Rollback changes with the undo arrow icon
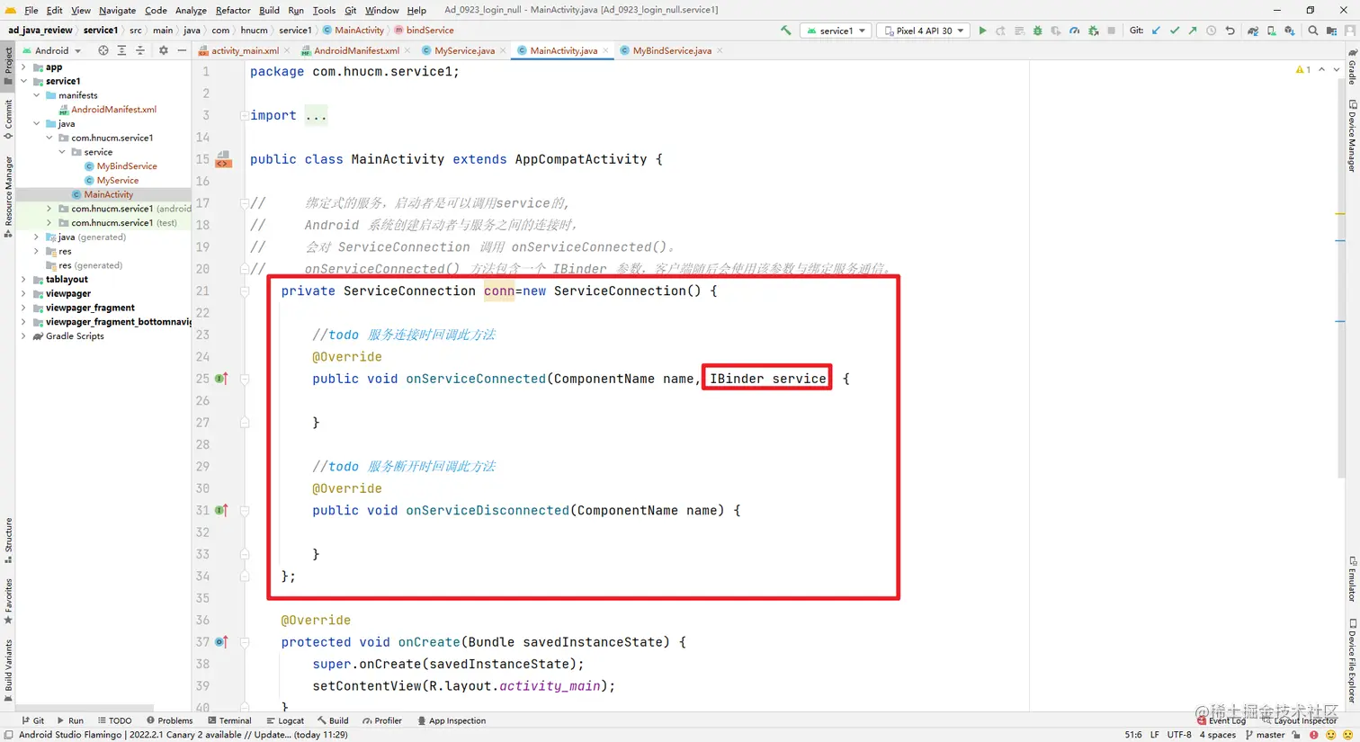The image size is (1360, 742). (x=1230, y=31)
